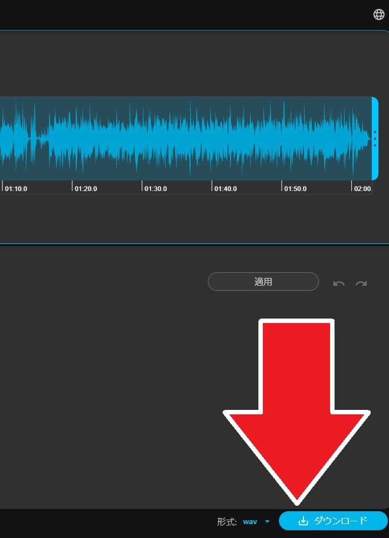Click the waveform above the 01:30.0 label
Image resolution: width=389 pixels, height=538 pixels.
coord(156,139)
